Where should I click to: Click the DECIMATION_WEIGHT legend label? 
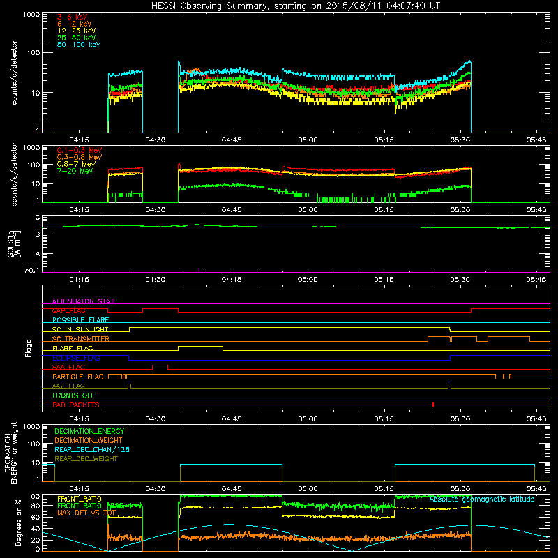(x=89, y=440)
